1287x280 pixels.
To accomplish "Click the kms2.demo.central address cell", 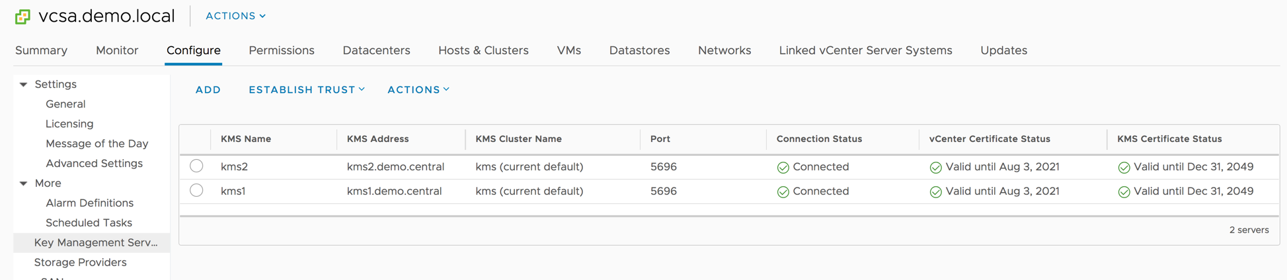I will tap(395, 167).
